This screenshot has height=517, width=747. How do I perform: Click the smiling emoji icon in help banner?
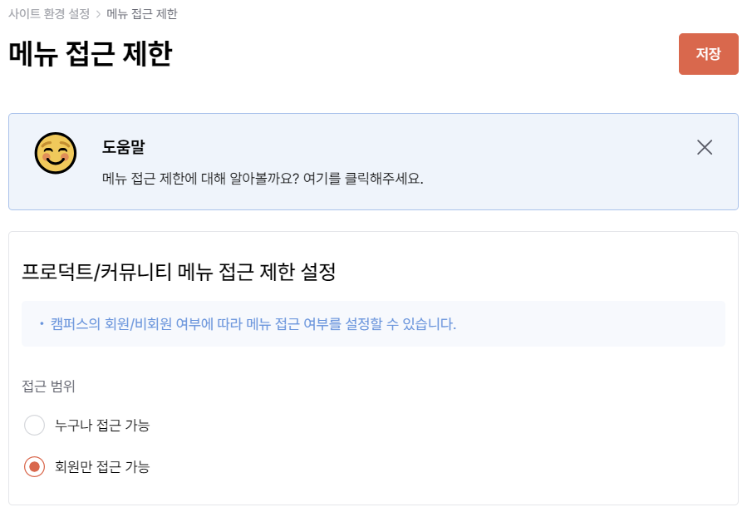click(56, 153)
